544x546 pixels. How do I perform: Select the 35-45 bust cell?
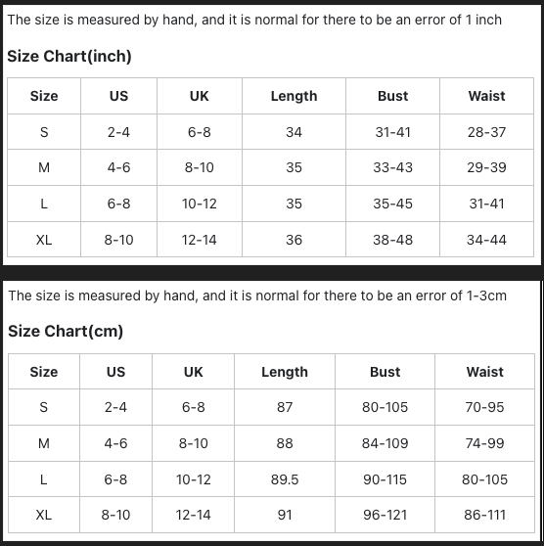point(393,204)
